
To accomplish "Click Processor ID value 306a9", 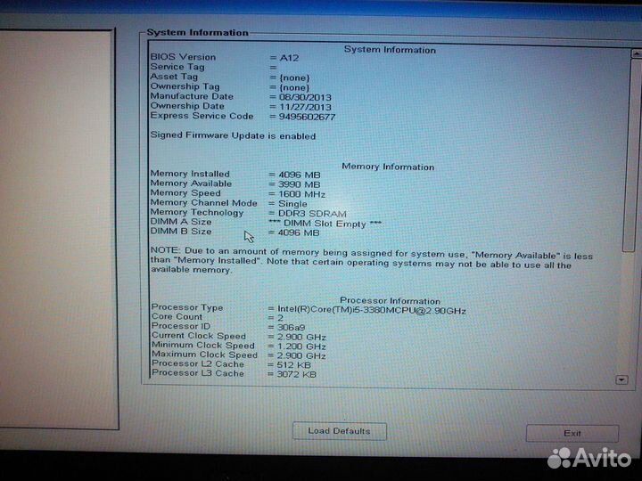I will 291,327.
